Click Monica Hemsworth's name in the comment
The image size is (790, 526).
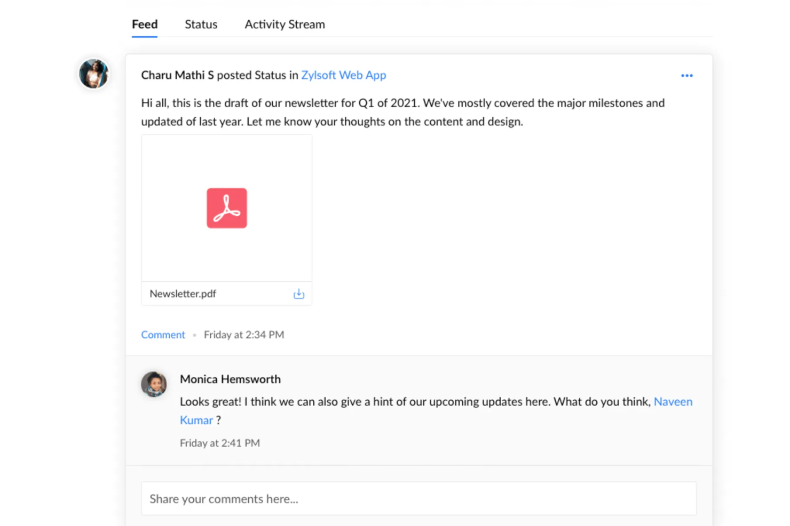[x=230, y=379]
